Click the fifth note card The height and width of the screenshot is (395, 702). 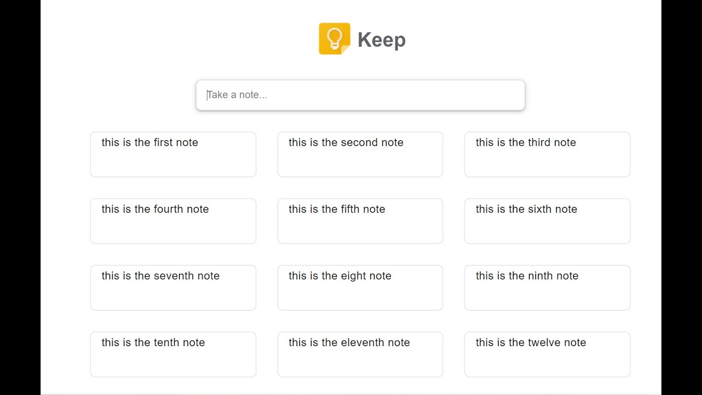tap(360, 221)
